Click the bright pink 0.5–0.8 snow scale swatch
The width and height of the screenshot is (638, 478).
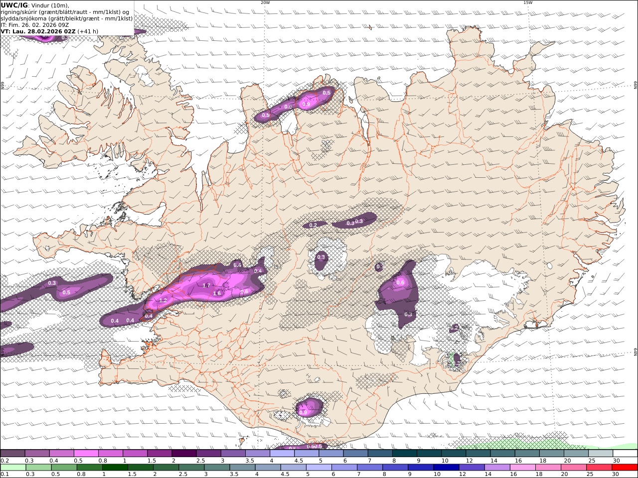[86, 454]
